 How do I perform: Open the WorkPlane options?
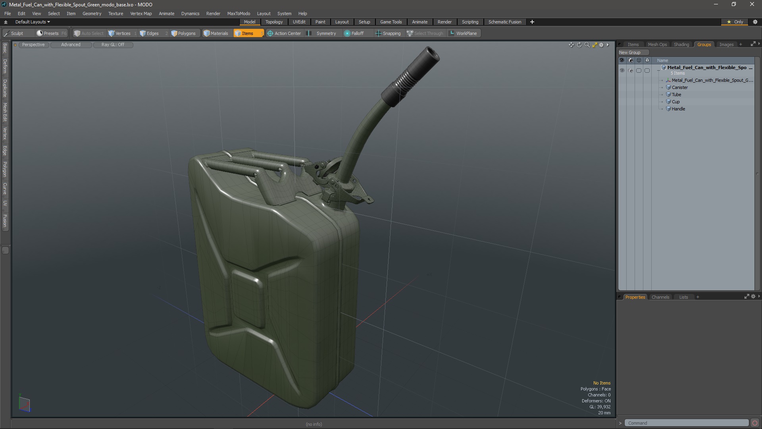[x=463, y=33]
